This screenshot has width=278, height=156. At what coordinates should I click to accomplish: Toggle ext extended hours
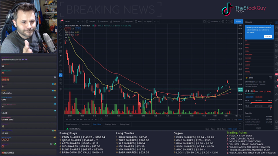point(228,120)
